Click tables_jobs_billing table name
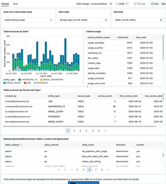 tap(91, 162)
